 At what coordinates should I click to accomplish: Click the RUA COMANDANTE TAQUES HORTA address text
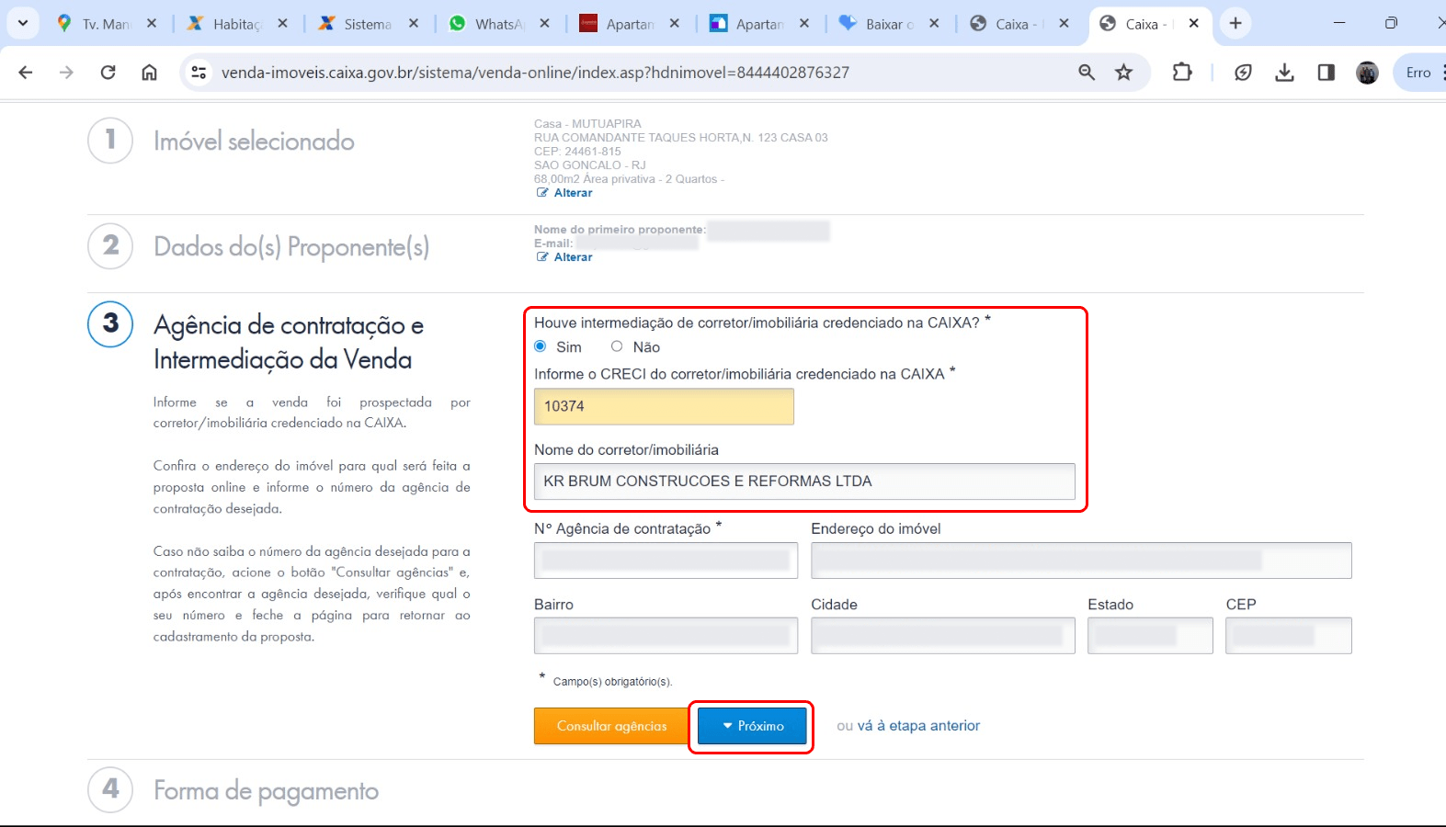681,138
